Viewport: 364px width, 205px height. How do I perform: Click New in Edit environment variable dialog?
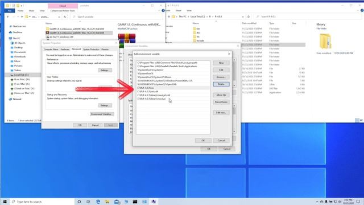click(221, 63)
